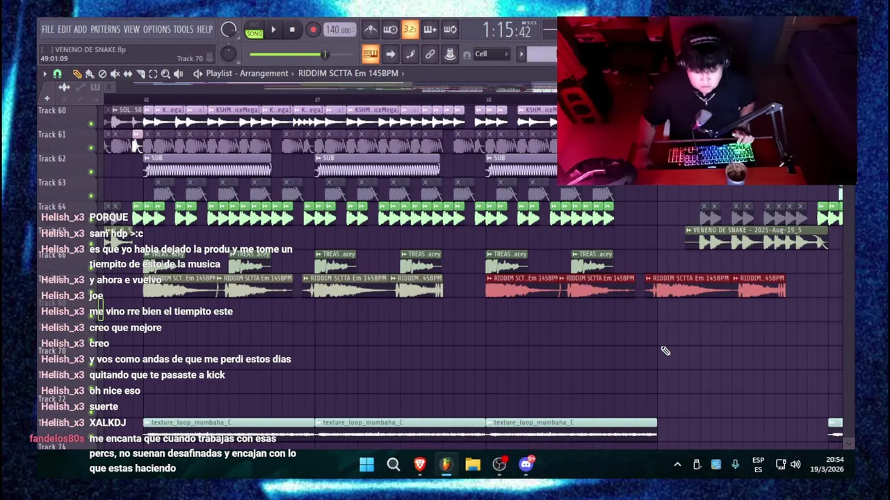The image size is (890, 500).
Task: Open the HELP menu
Action: [x=204, y=30]
